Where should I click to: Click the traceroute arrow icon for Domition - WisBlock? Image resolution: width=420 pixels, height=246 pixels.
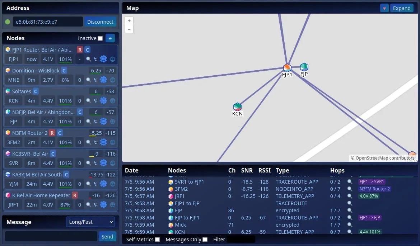pos(95,80)
